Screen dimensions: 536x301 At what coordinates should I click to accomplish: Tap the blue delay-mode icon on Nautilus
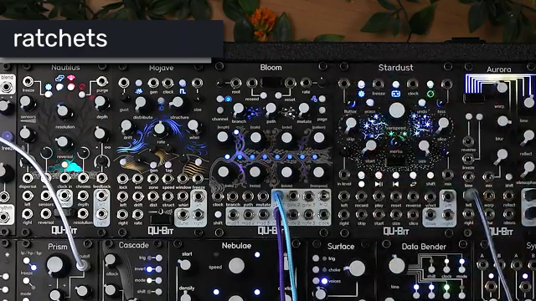point(59,79)
